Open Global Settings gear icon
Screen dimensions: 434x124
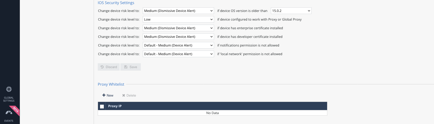click(x=9, y=89)
